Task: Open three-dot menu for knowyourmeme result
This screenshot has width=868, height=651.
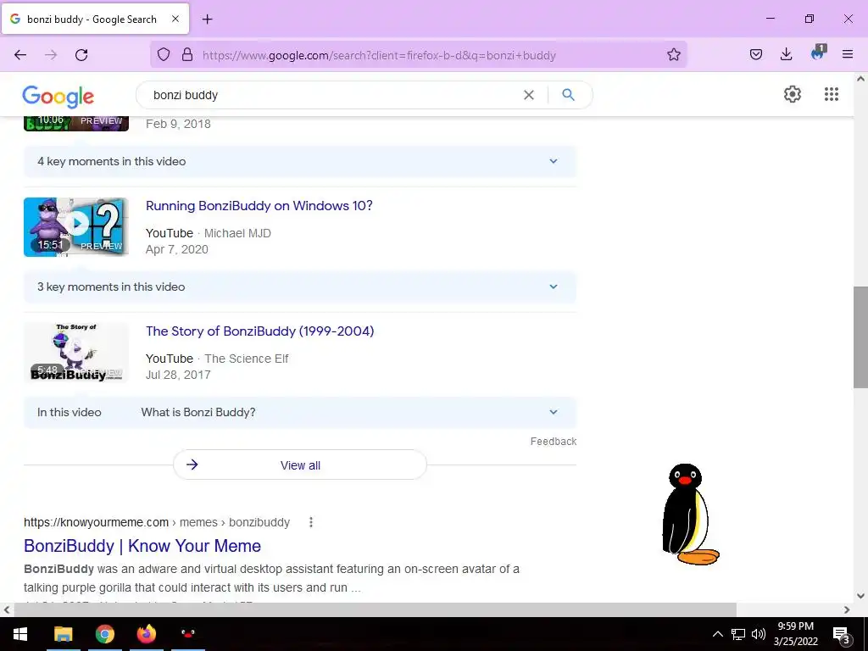Action: point(310,522)
